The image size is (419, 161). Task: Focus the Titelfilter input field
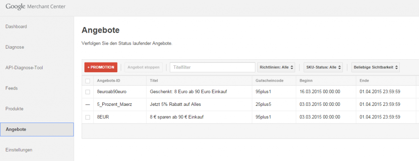[212, 67]
